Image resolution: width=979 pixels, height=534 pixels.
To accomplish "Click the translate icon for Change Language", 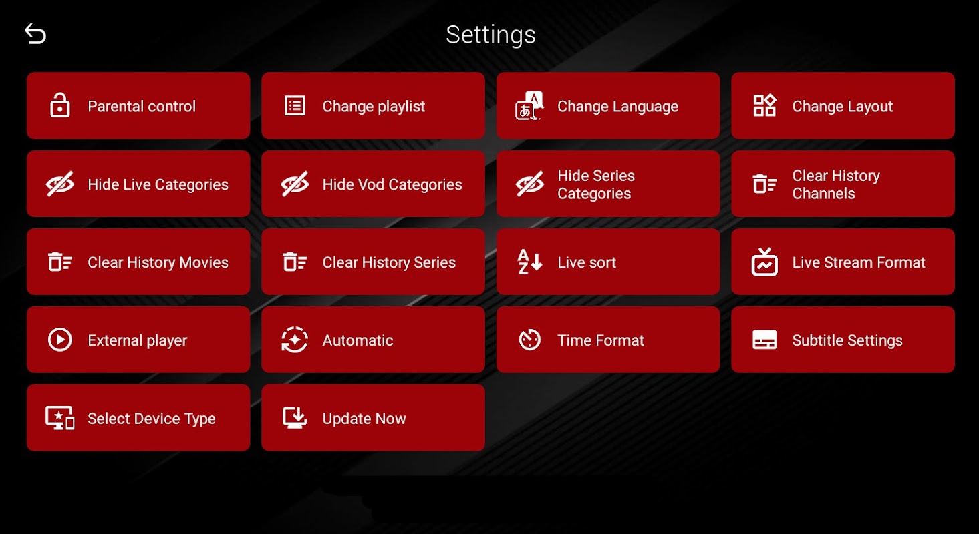I will pyautogui.click(x=530, y=105).
